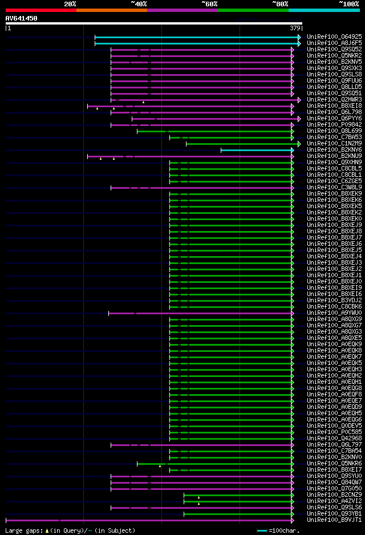Select the AV641450 query name
The width and height of the screenshot is (365, 535).
(x=22, y=18)
